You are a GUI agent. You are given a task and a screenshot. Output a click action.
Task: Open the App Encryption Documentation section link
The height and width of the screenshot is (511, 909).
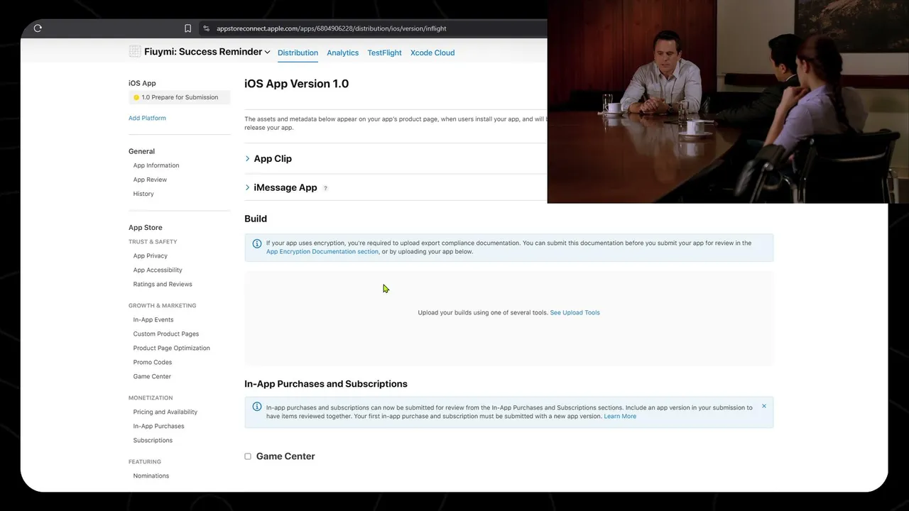(322, 252)
